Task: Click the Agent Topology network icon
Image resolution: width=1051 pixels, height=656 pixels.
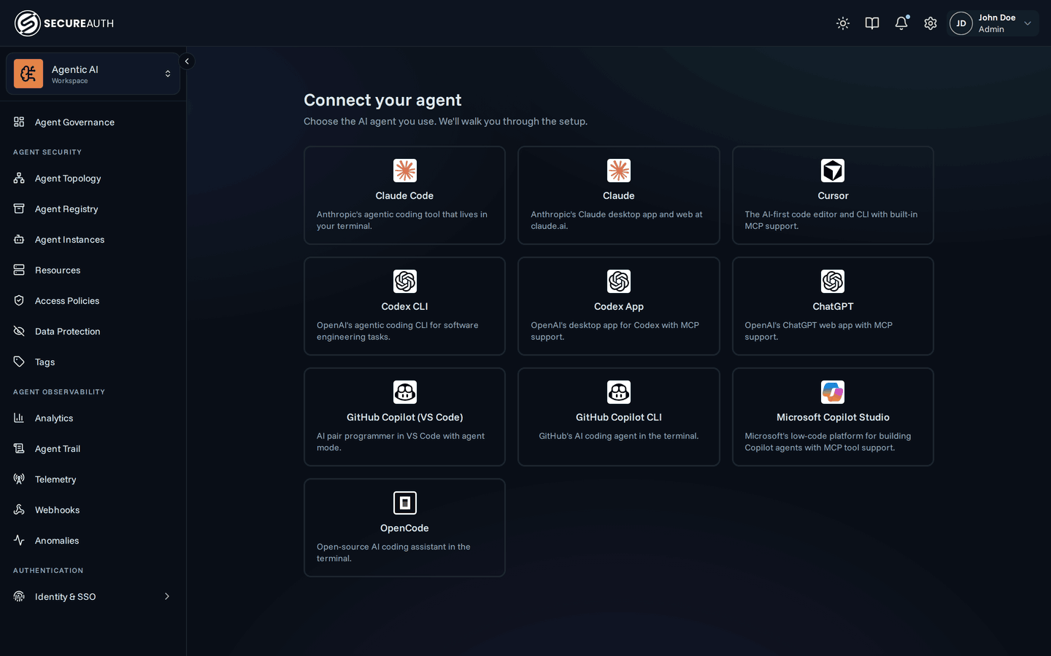Action: pyautogui.click(x=19, y=178)
